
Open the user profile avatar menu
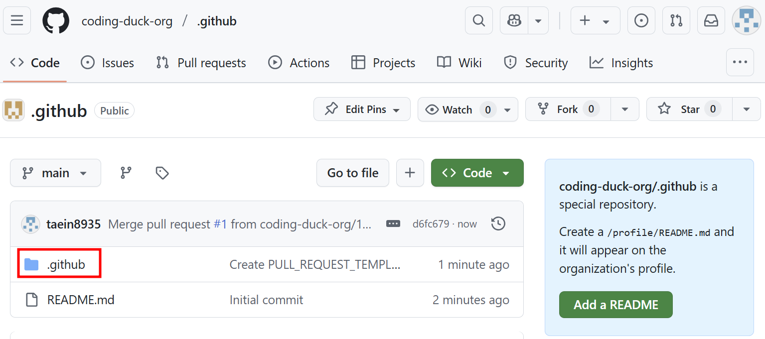pos(746,20)
